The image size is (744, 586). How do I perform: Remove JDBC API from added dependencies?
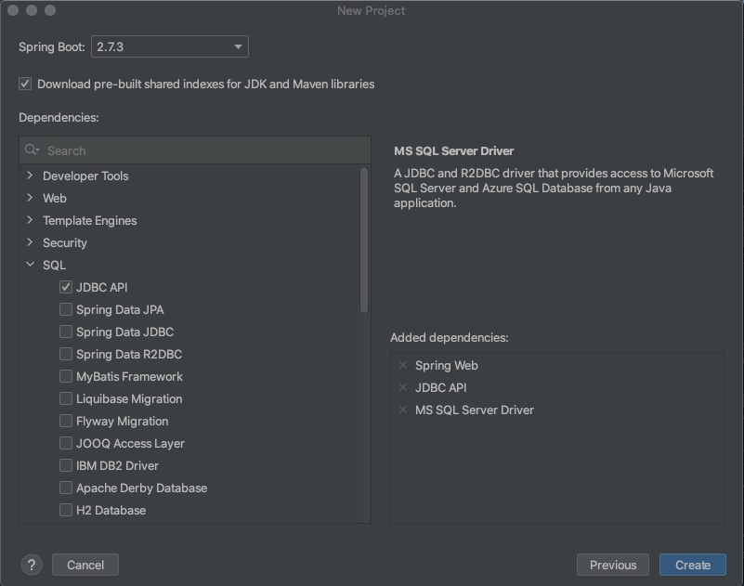[x=403, y=387]
